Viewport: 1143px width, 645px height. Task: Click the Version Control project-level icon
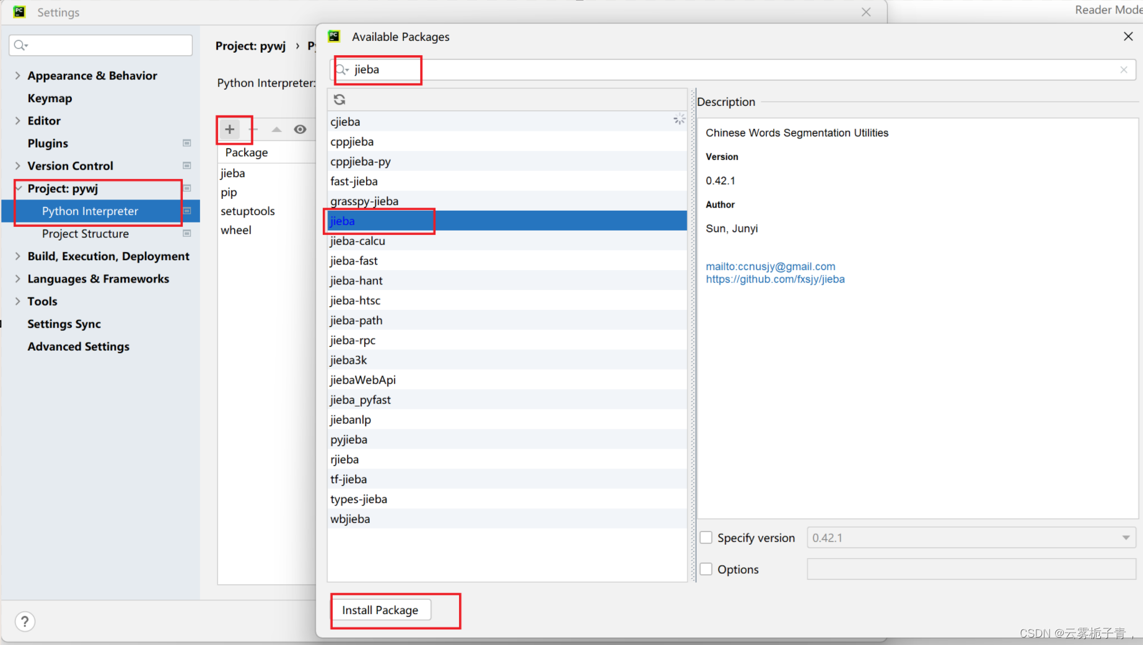(x=186, y=165)
